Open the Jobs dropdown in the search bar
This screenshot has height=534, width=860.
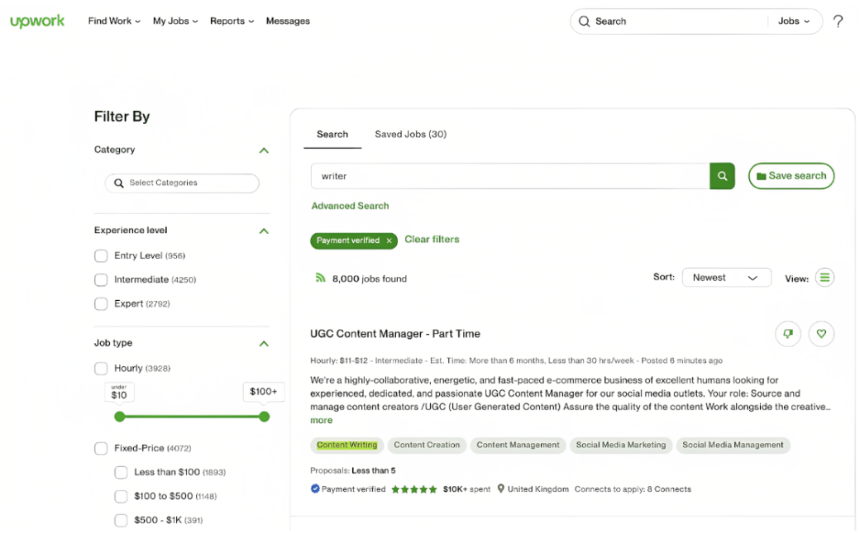click(x=794, y=21)
